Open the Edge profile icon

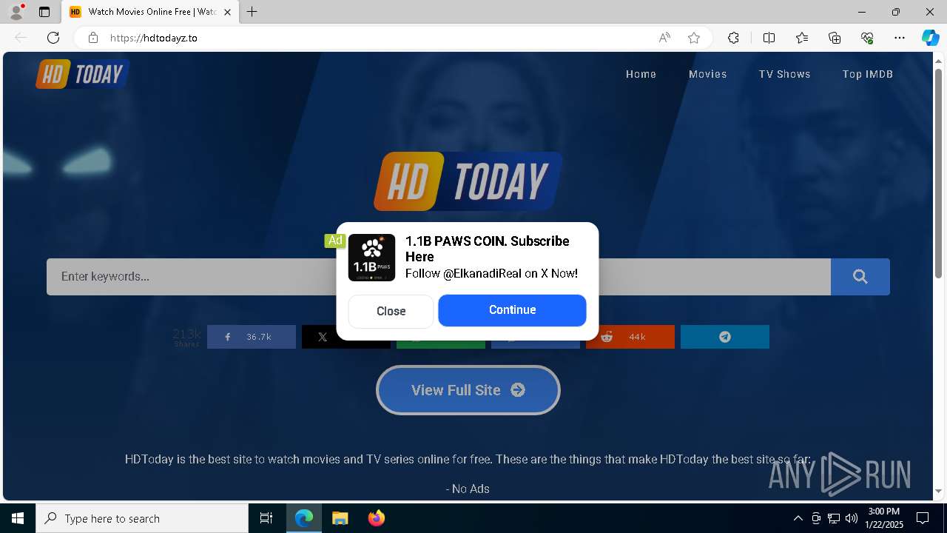tap(16, 12)
